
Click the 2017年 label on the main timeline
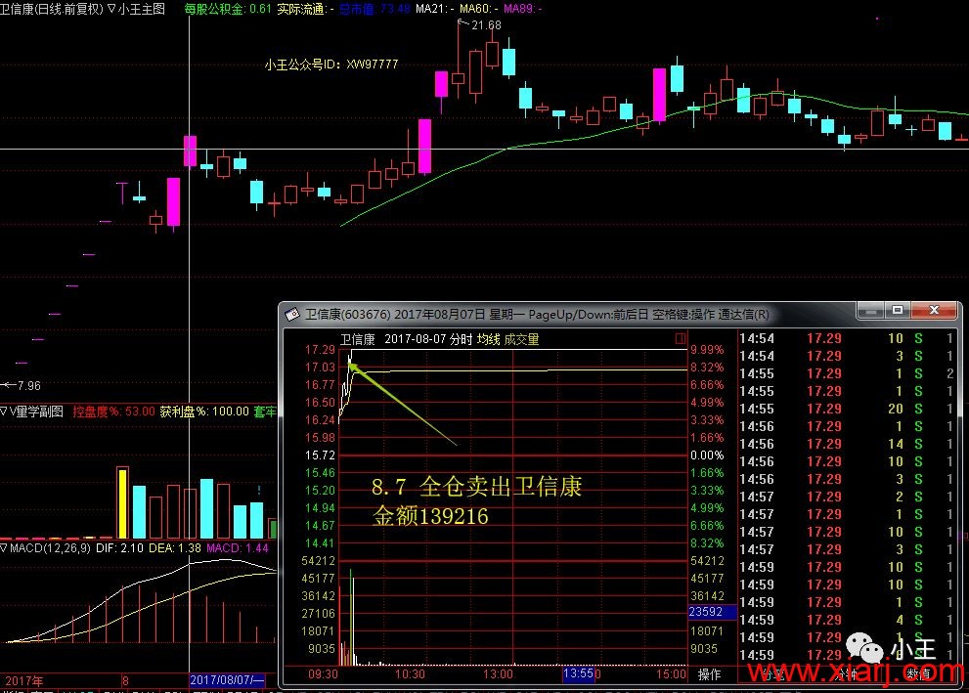(24, 680)
